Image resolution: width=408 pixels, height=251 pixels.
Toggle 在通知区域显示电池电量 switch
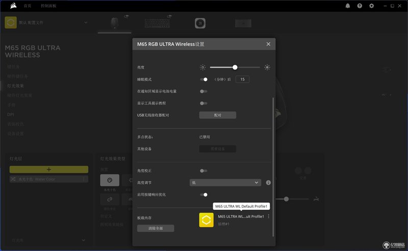(203, 91)
